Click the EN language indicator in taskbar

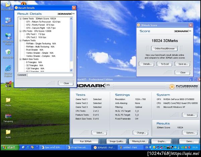(x=147, y=148)
